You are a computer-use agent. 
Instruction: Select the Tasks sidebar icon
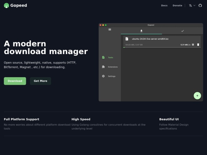pyautogui.click(x=103, y=58)
